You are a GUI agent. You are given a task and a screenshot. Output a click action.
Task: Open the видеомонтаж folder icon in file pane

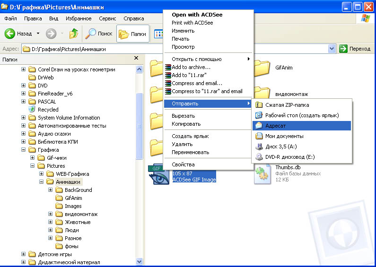262,93
